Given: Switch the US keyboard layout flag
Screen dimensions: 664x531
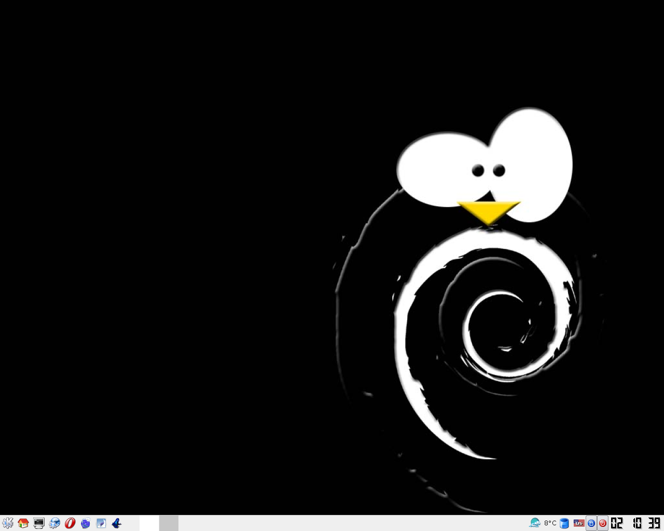Looking at the screenshot, I should click(579, 523).
